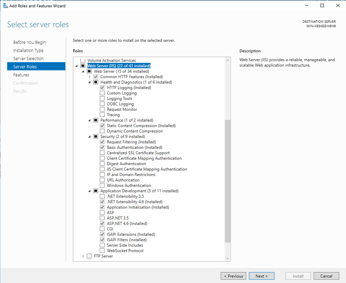Tick the ASP checkbox
346x283 pixels.
tap(102, 212)
